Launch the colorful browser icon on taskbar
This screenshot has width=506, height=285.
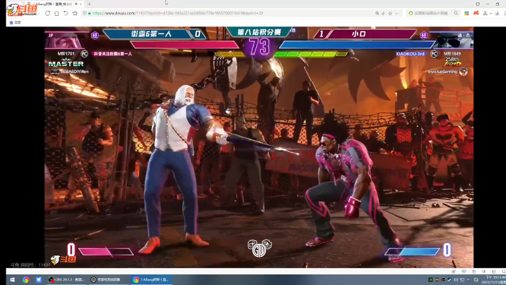coord(25,279)
